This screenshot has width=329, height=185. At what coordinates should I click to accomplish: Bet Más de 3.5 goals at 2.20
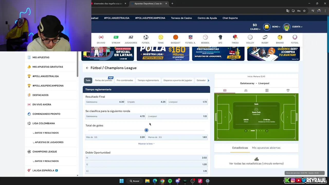115,137
